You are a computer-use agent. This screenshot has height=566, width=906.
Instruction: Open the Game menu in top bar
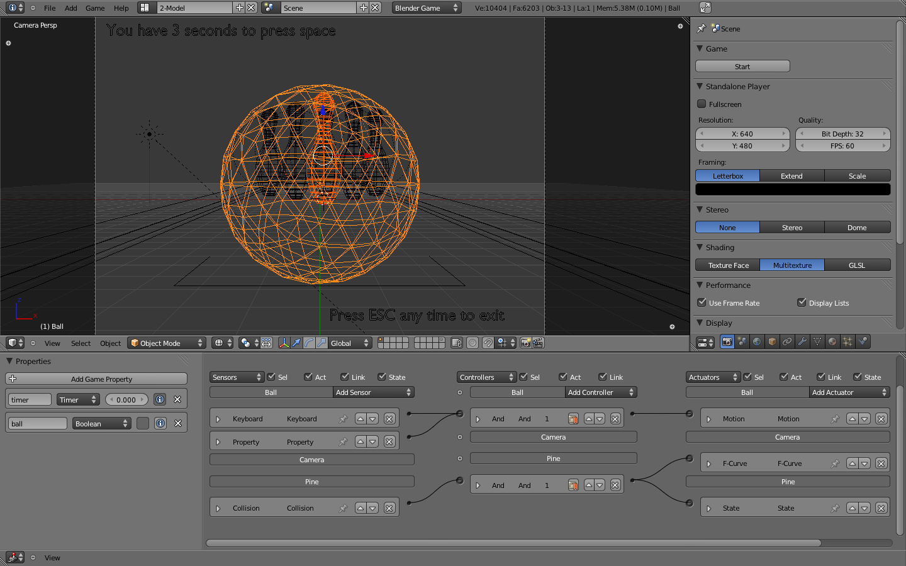coord(95,8)
